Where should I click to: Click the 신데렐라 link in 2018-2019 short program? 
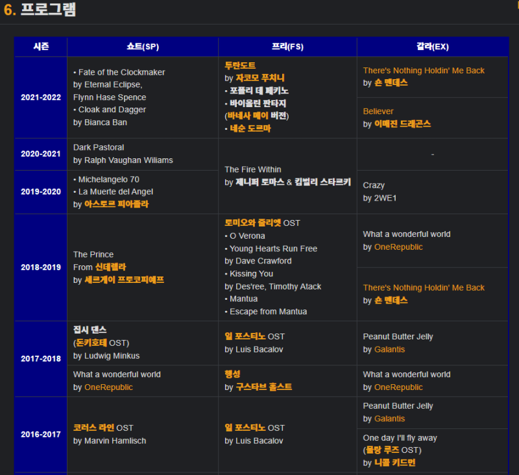click(x=110, y=267)
